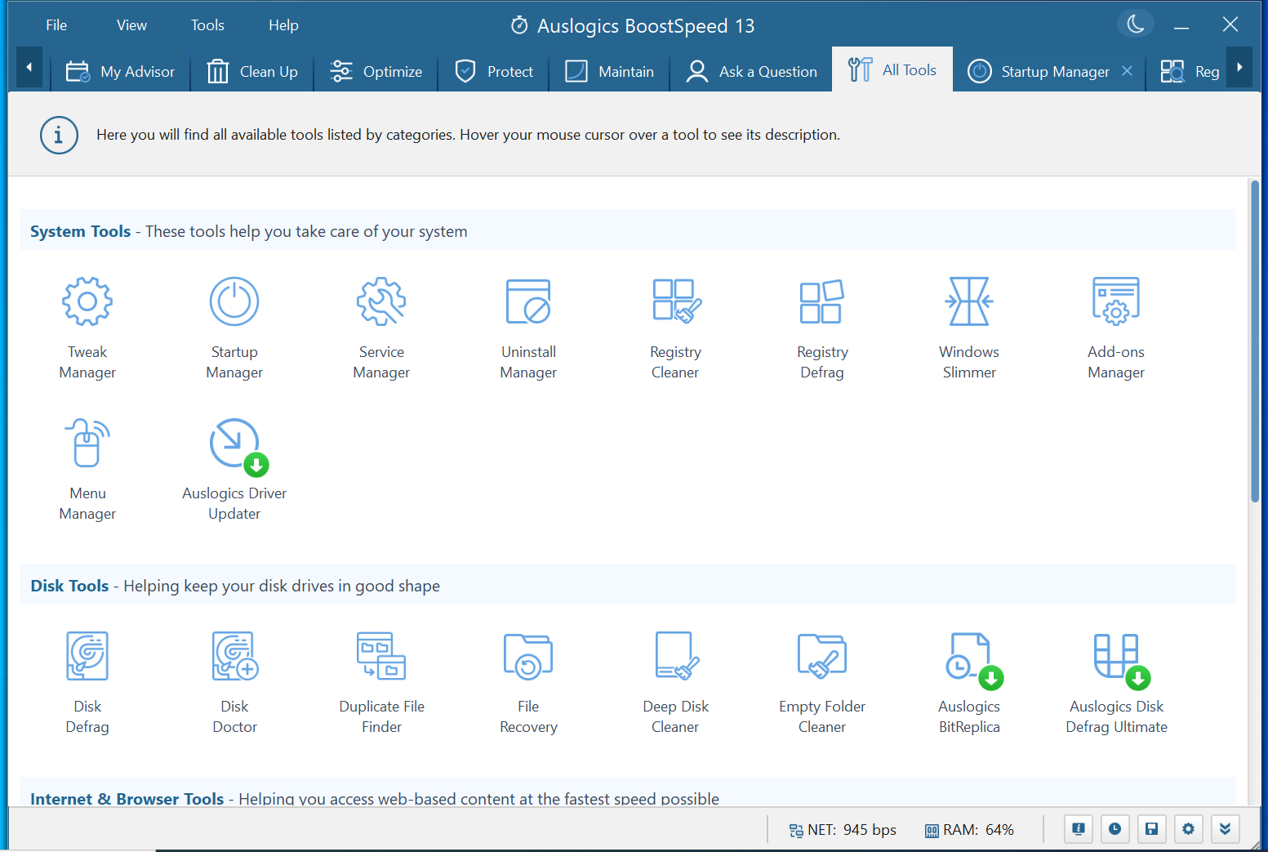Download Auslogics Disk Defrag Ultimate
The image size is (1268, 852).
pos(1116,683)
